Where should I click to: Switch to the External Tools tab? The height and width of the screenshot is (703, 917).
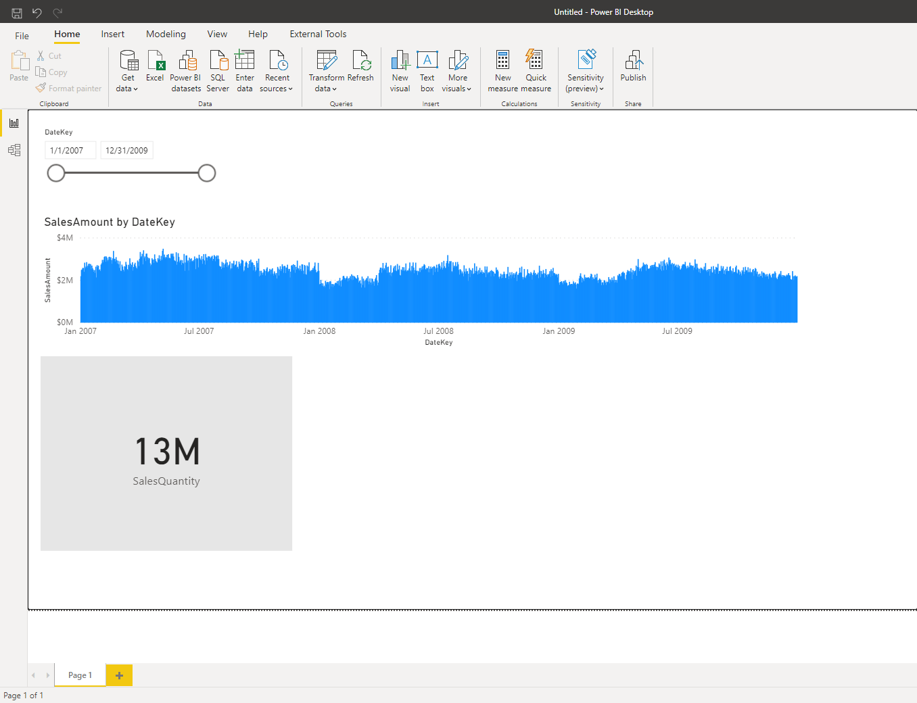pos(318,34)
